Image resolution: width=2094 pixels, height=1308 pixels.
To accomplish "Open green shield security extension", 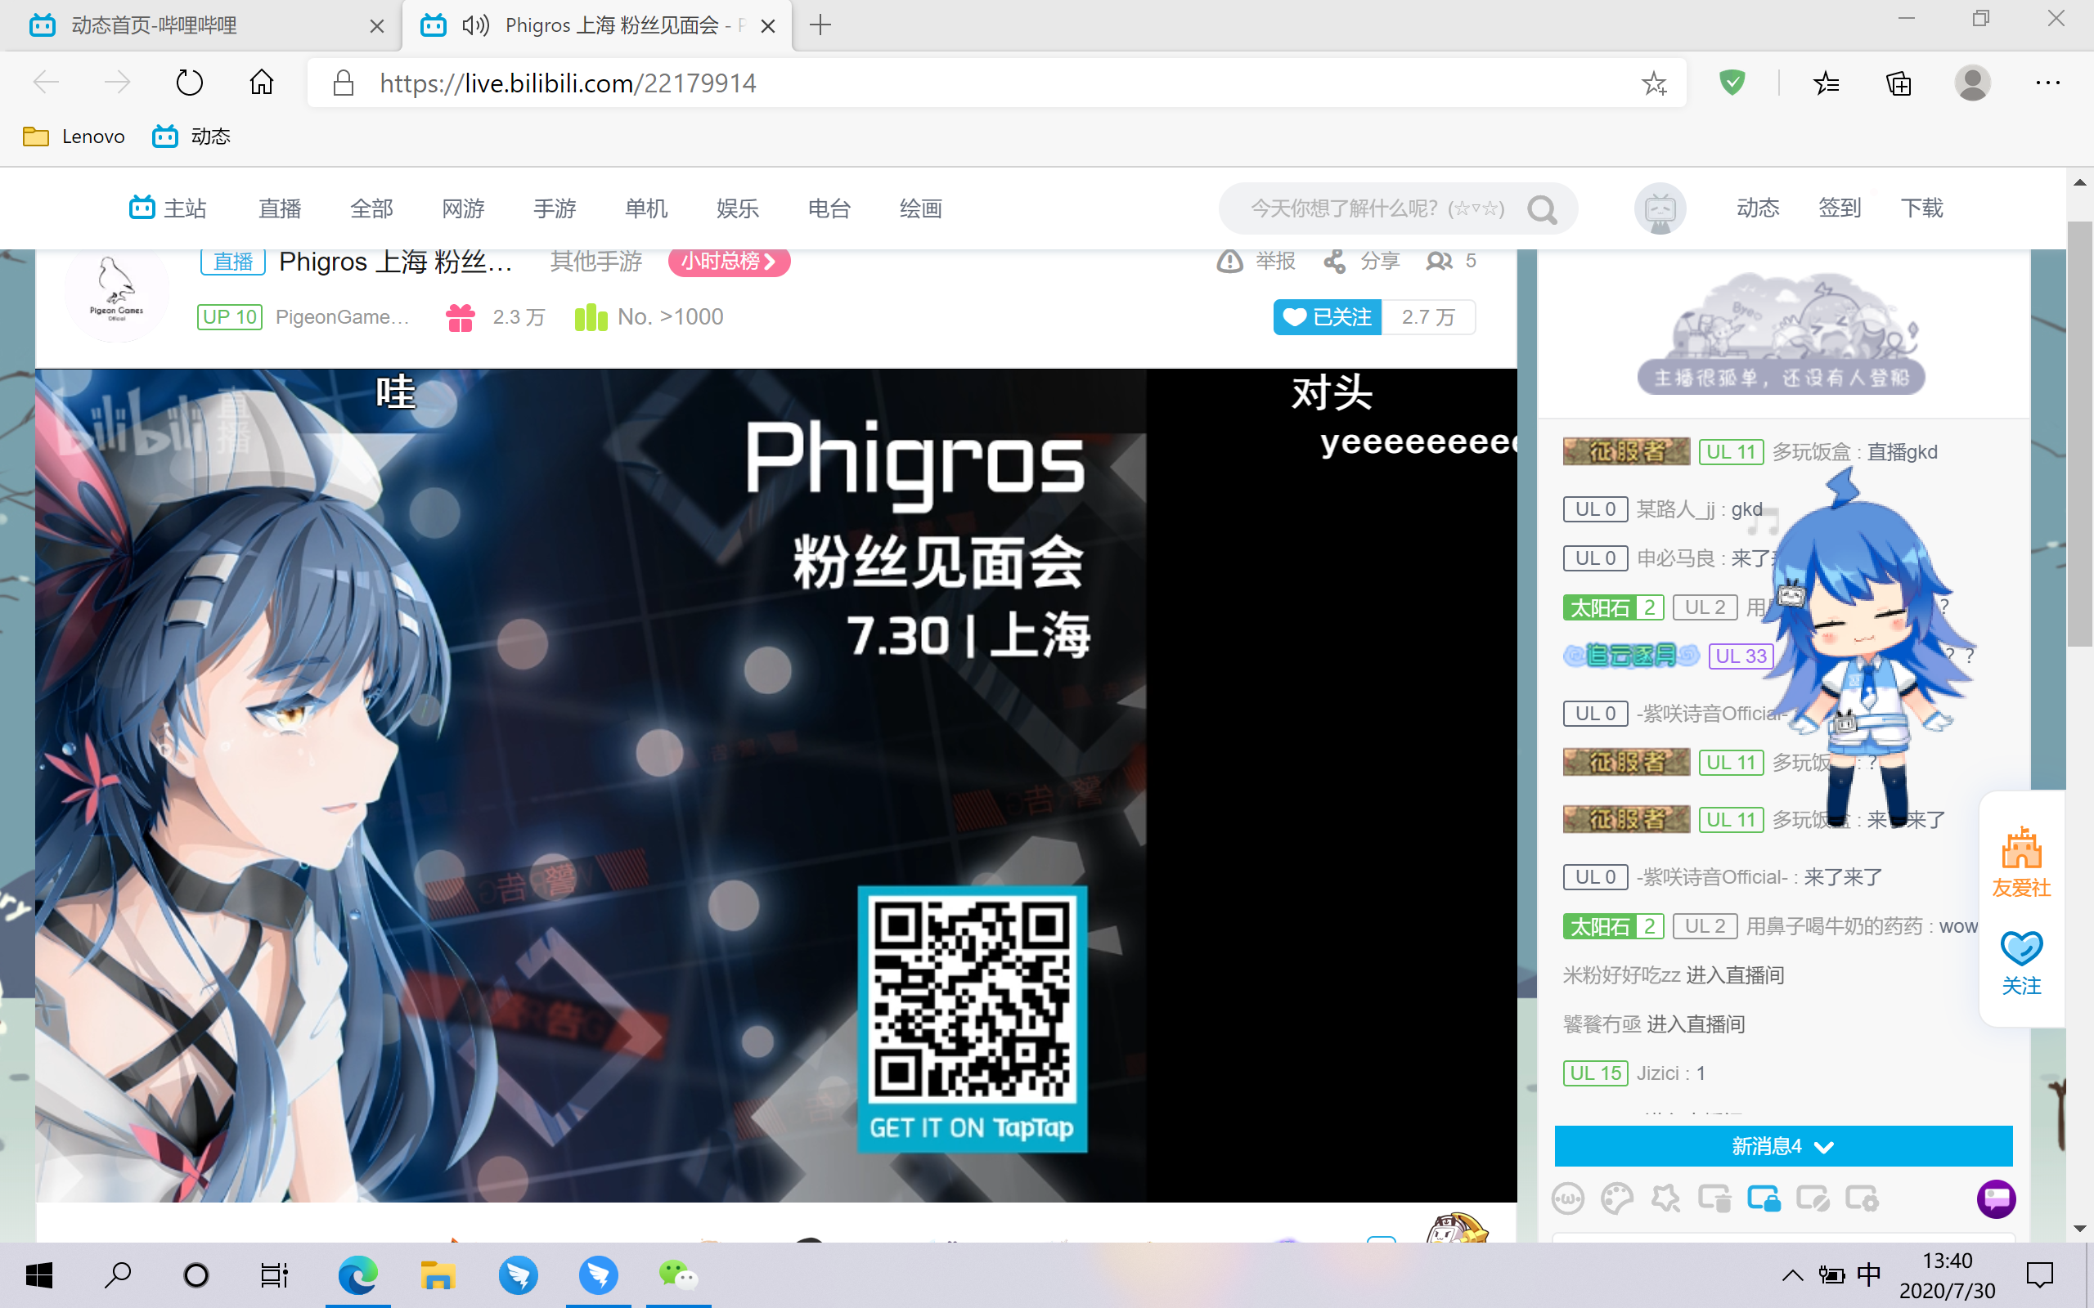I will [1732, 83].
